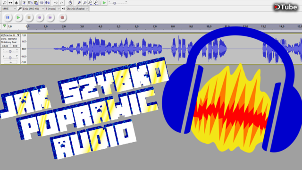Image resolution: width=302 pixels, height=170 pixels.
Task: Click the Trim audio icon
Action: click(x=42, y=3)
